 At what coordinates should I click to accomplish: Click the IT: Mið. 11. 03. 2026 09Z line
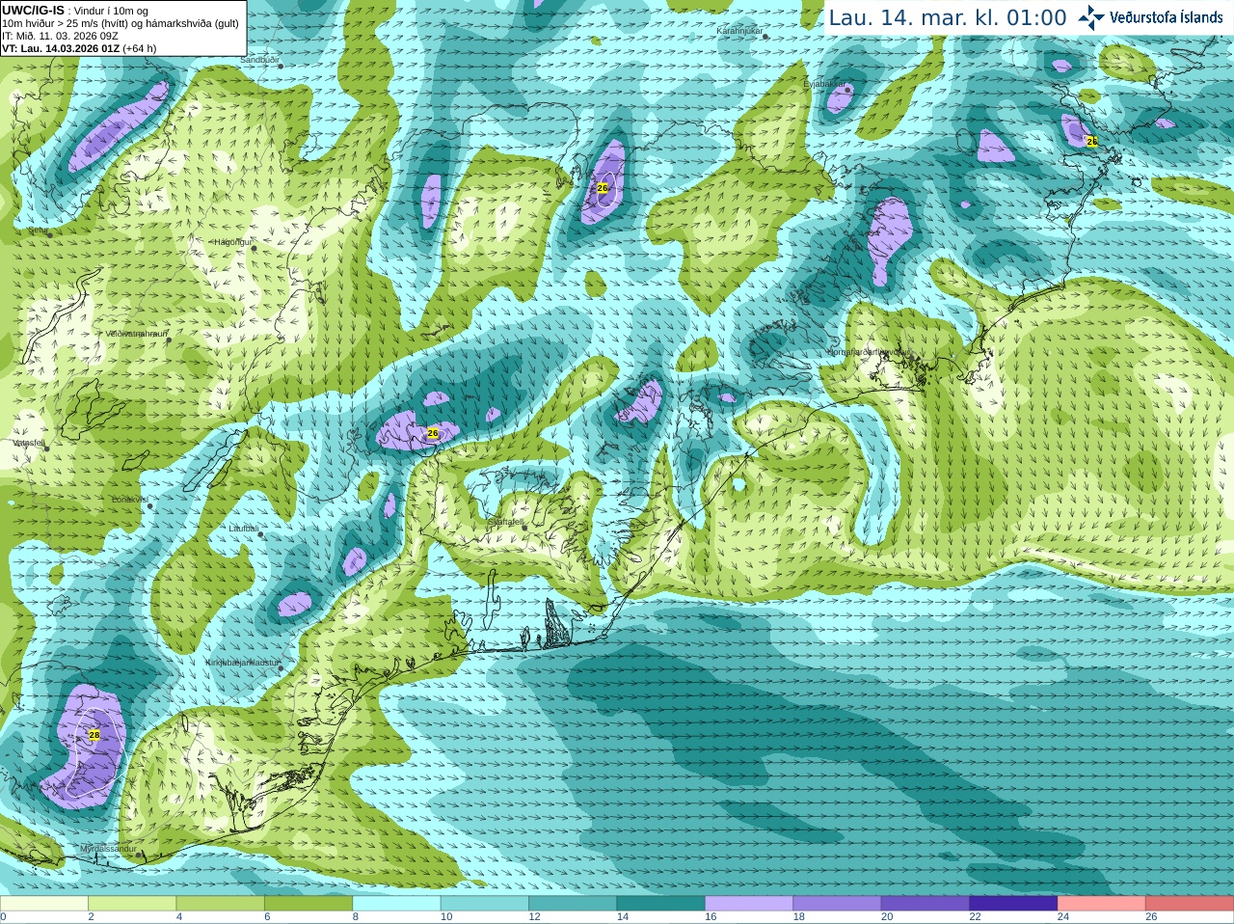click(x=60, y=36)
